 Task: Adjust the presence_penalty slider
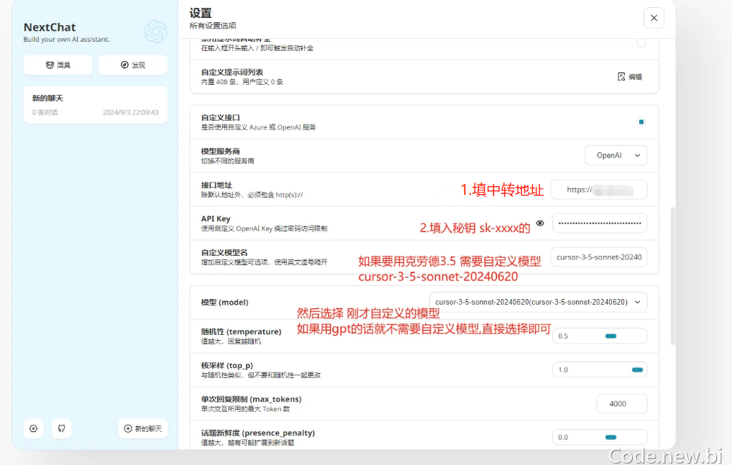[x=600, y=437]
